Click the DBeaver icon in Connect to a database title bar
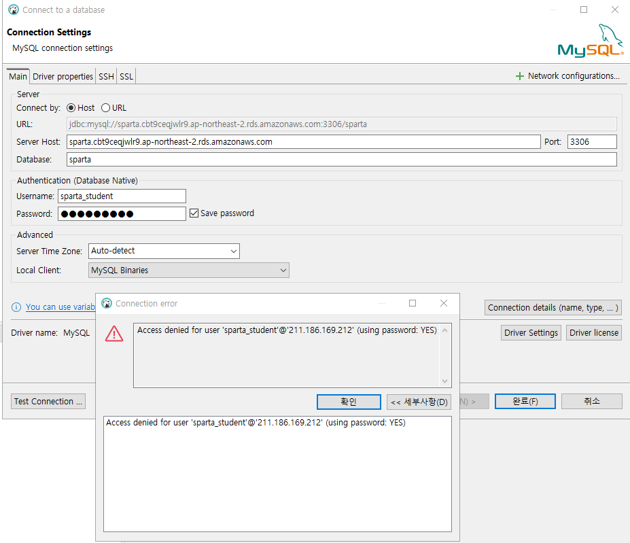Image resolution: width=630 pixels, height=543 pixels. click(14, 10)
